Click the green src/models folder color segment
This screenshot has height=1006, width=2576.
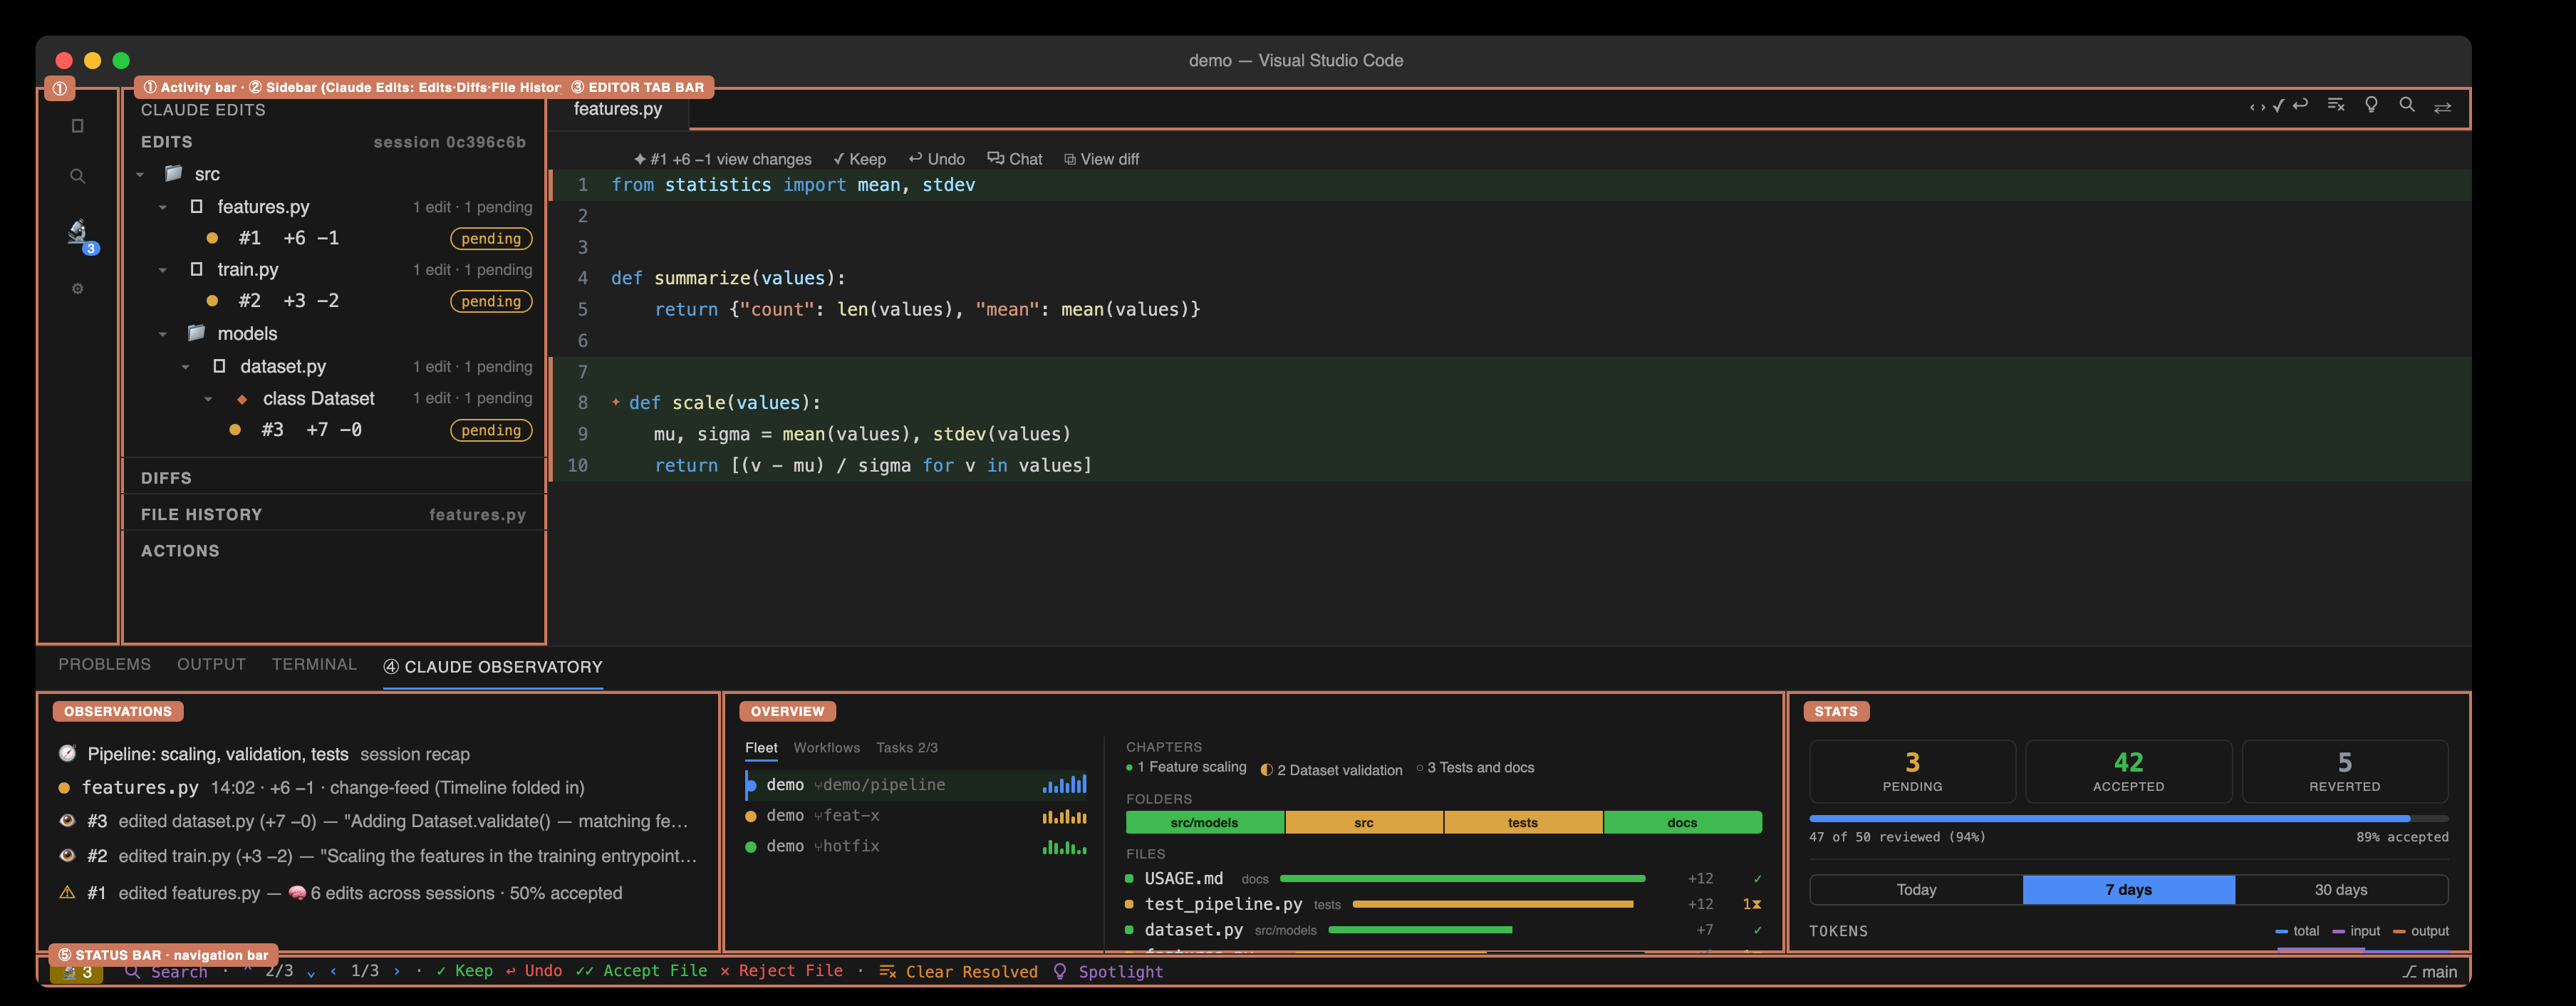click(1204, 822)
